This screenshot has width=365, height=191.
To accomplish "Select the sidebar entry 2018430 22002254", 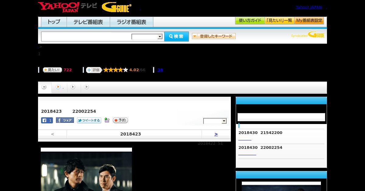I will 260,148.
